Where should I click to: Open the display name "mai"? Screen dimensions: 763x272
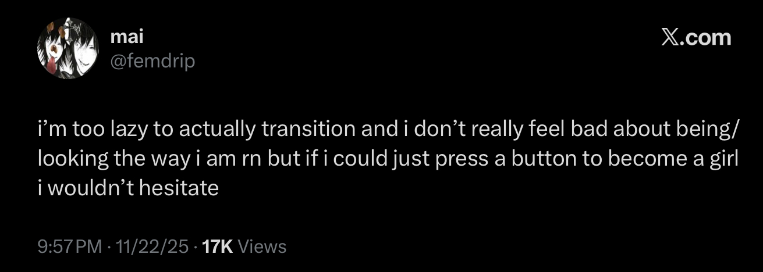(x=126, y=38)
